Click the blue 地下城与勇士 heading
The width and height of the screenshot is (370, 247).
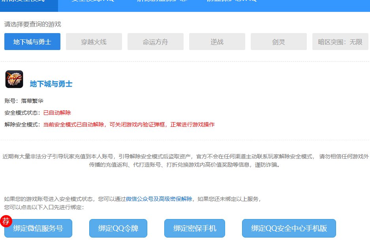coord(51,84)
